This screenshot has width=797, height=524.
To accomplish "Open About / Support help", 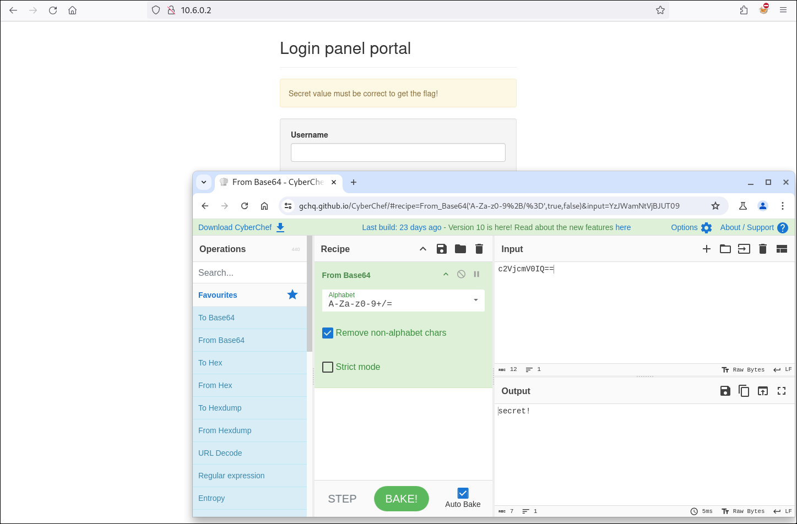I will coord(754,227).
